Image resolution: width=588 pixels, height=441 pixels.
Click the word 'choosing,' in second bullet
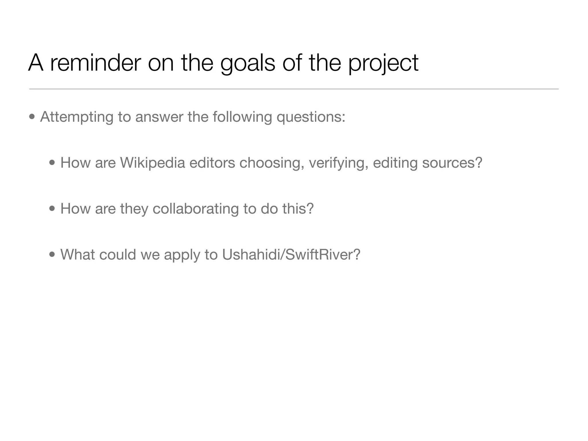272,163
